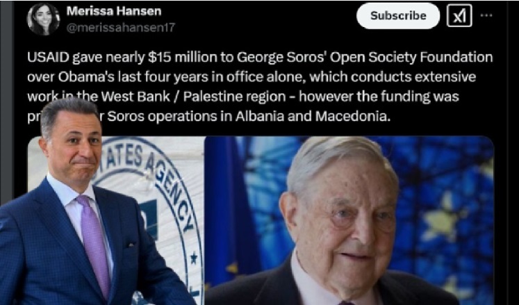Click Merissa Hansen's profile avatar
Image resolution: width=519 pixels, height=305 pixels.
[x=43, y=19]
